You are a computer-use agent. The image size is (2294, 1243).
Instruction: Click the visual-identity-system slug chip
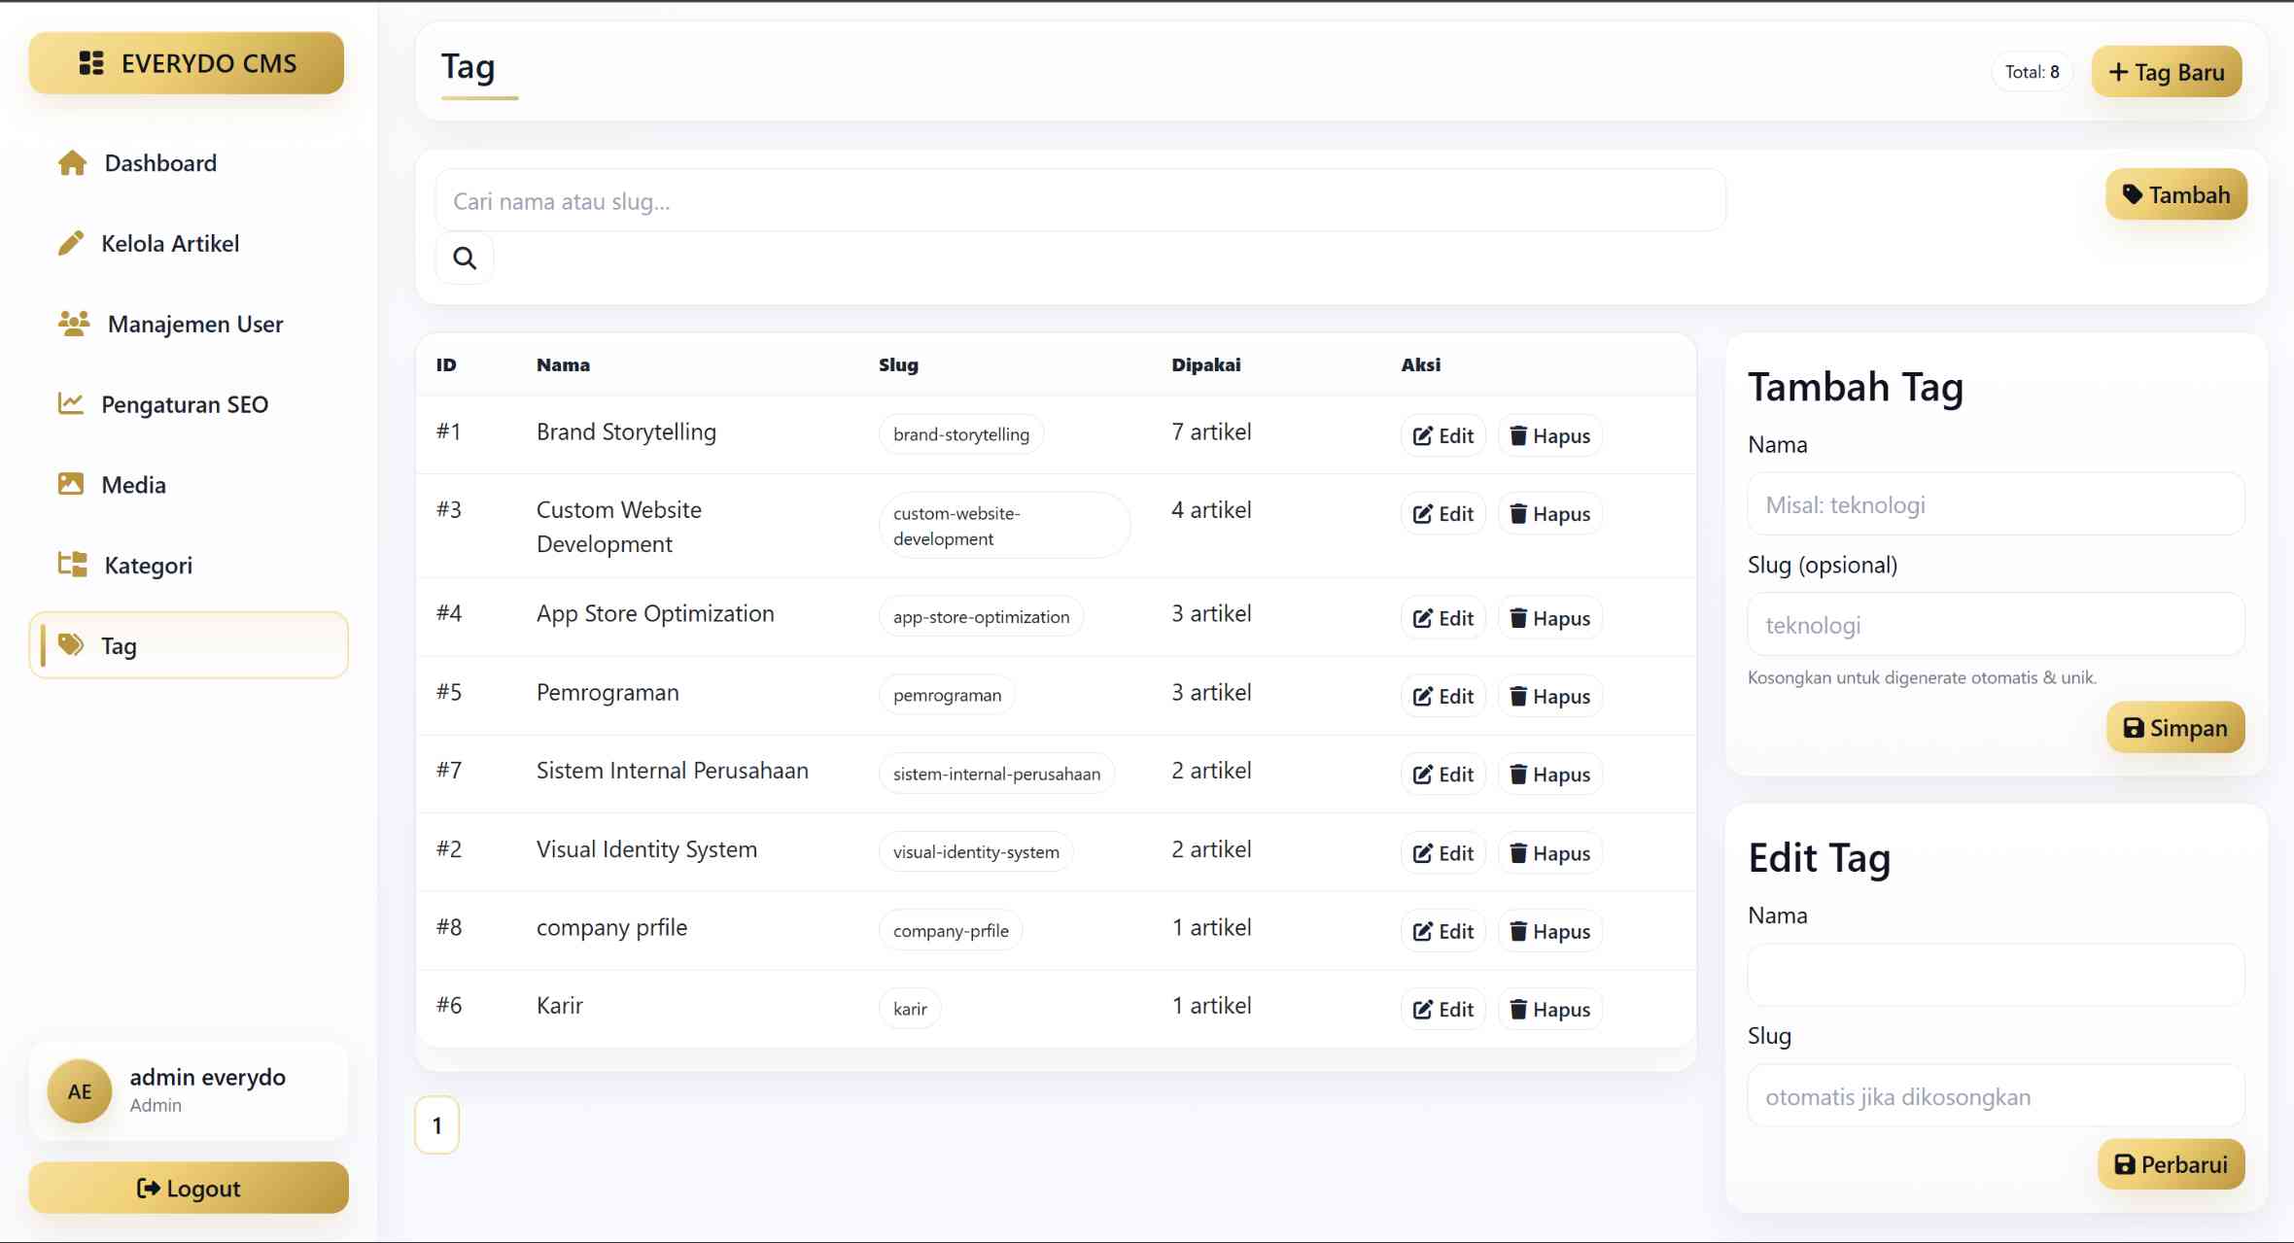click(976, 851)
